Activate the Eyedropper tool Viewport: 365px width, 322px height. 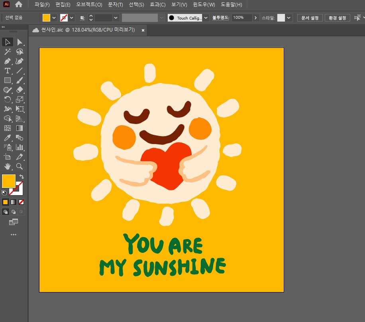click(x=7, y=138)
